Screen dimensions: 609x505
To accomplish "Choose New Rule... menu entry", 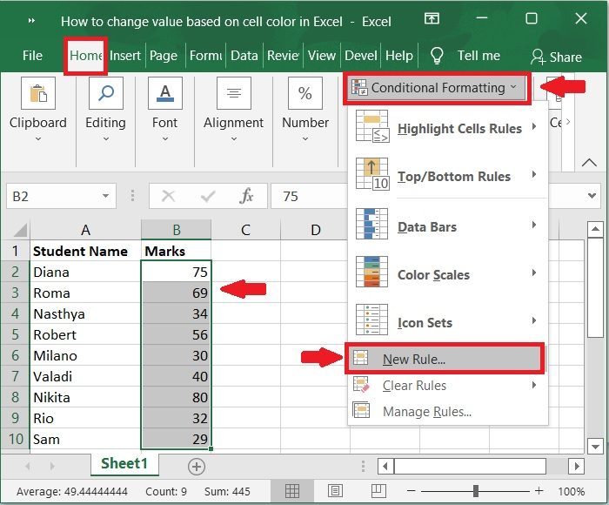I will [445, 359].
